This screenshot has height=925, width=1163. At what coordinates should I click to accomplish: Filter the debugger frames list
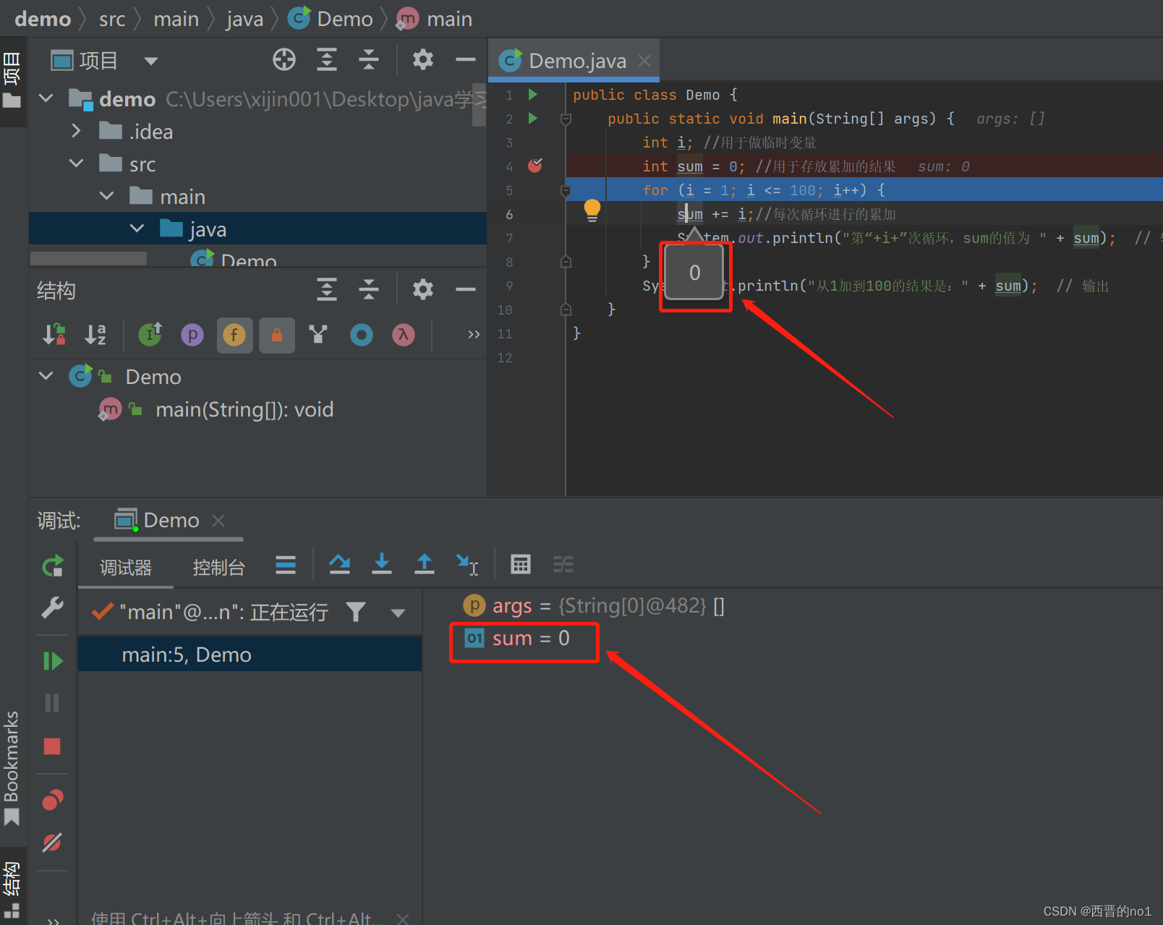coord(356,613)
